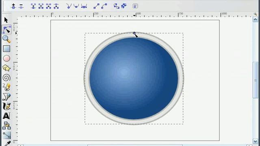260x146 pixels.
Task: Select the Spiral tool
Action: pos(6,77)
